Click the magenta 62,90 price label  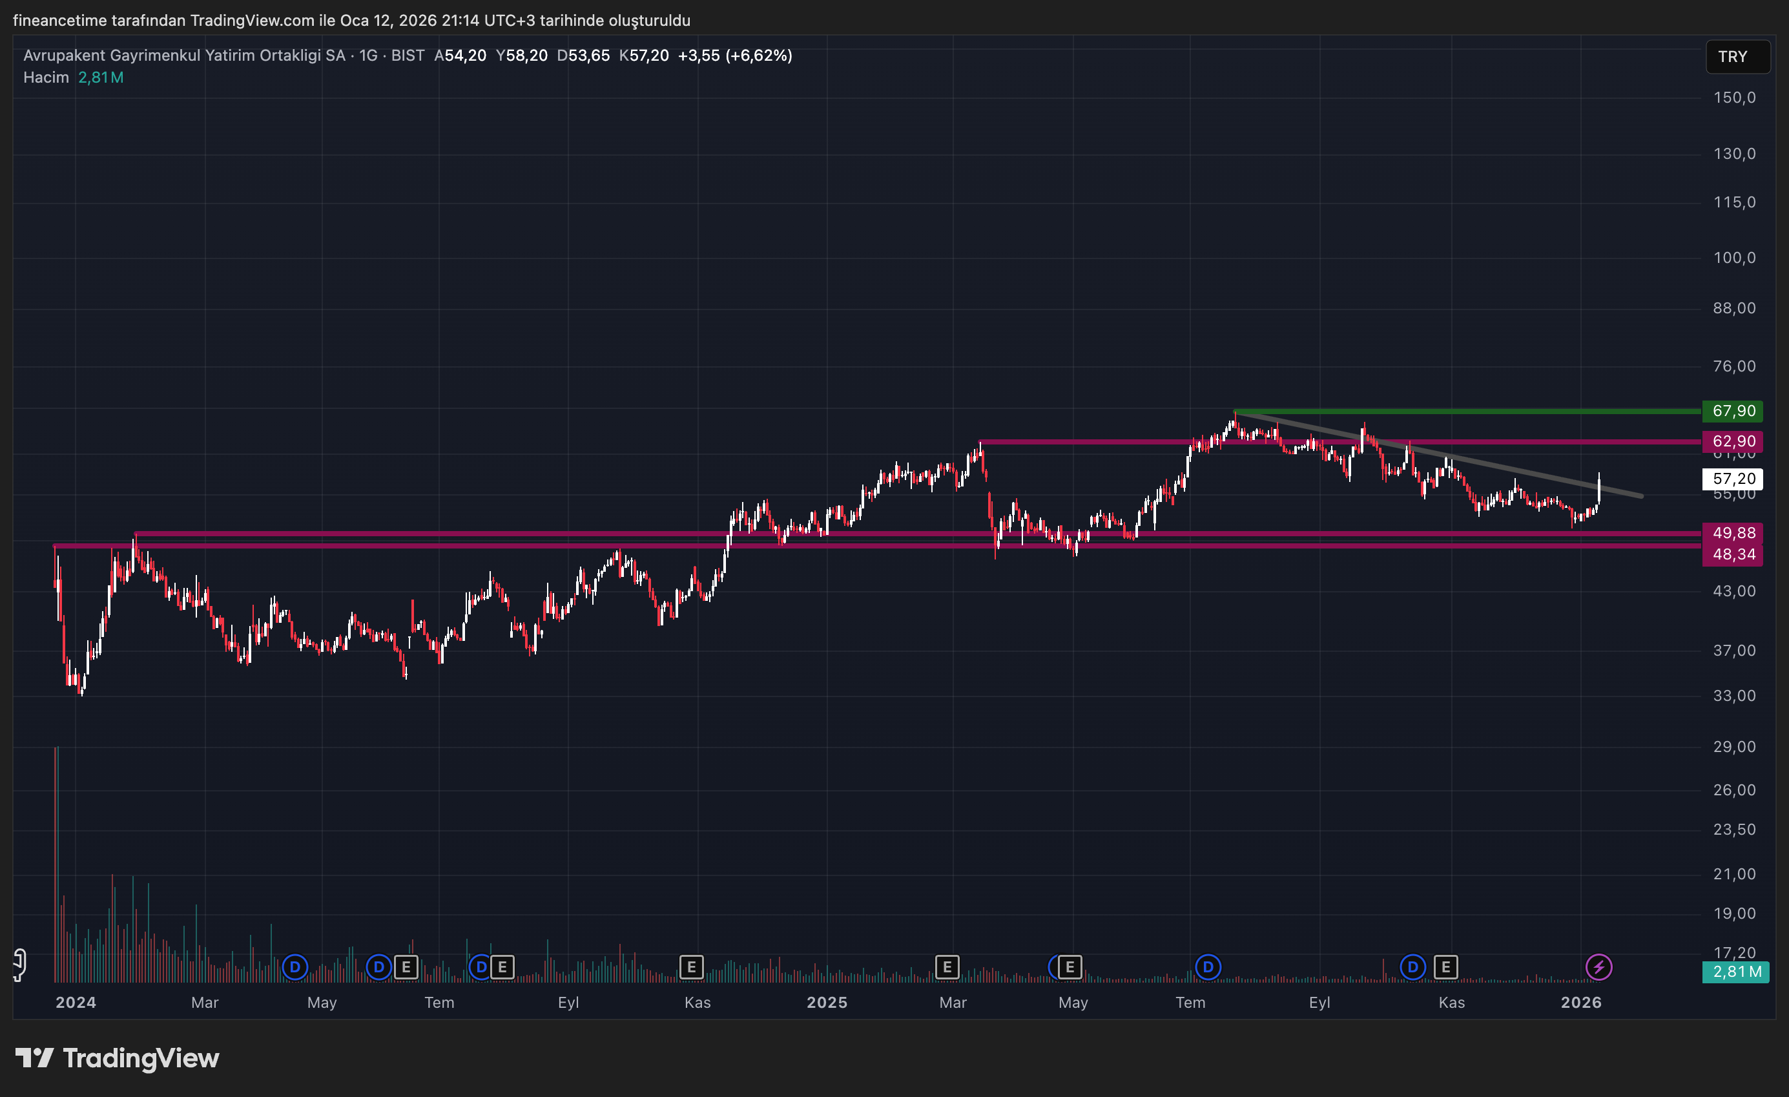[1733, 441]
